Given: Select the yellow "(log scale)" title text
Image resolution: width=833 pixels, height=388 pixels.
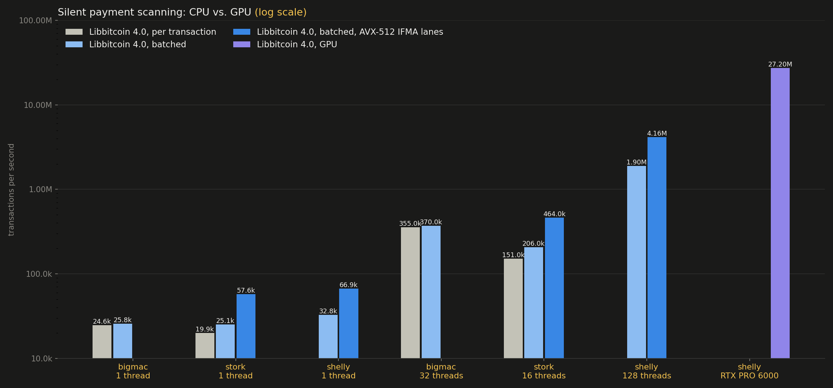Looking at the screenshot, I should [x=281, y=12].
